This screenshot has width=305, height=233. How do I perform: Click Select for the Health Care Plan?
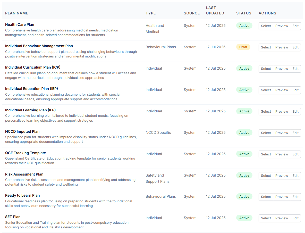[266, 26]
